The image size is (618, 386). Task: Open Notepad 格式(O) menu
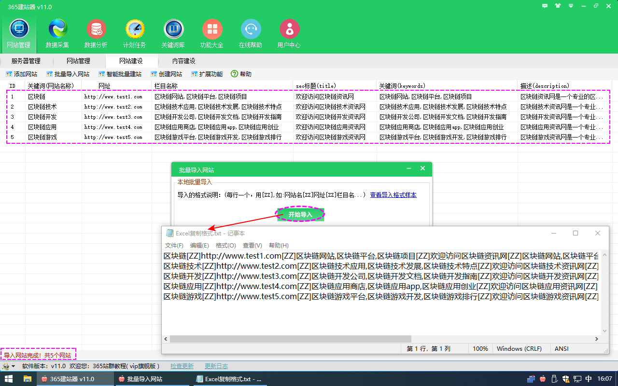click(225, 246)
